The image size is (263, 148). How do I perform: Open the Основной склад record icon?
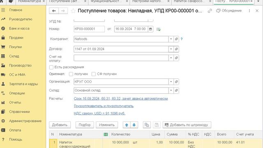[176, 90]
